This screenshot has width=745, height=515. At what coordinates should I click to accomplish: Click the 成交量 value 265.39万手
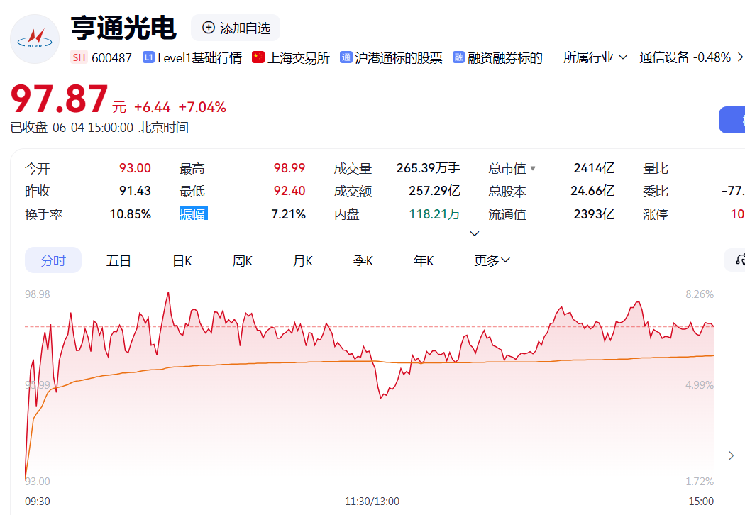coord(428,168)
